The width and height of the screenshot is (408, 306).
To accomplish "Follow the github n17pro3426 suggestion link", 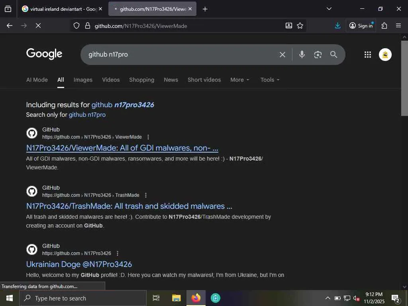I will 123,105.
